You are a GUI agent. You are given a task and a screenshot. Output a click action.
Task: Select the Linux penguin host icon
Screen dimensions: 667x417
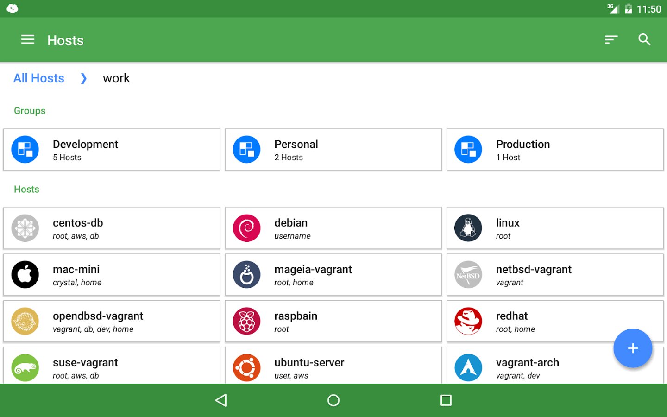click(x=468, y=228)
